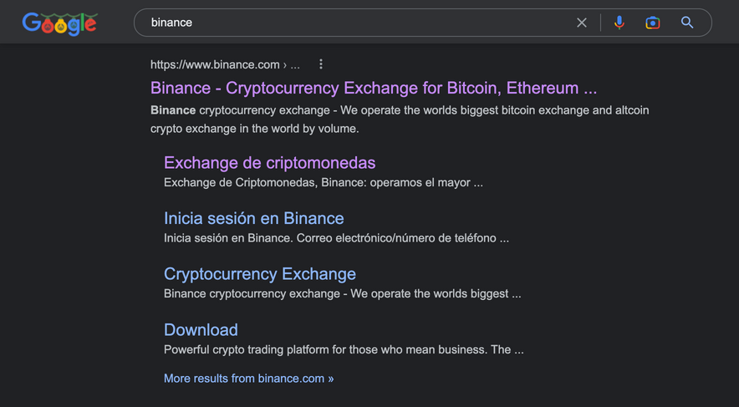
Task: Open the "Download" sitelink
Action: [201, 329]
